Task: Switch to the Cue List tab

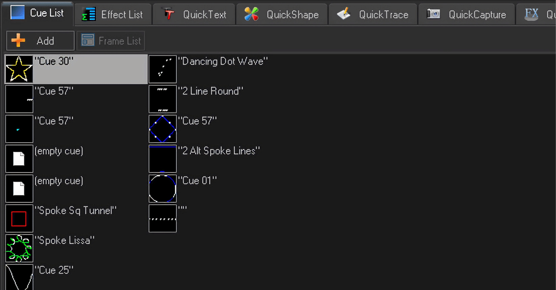Action: tap(38, 13)
